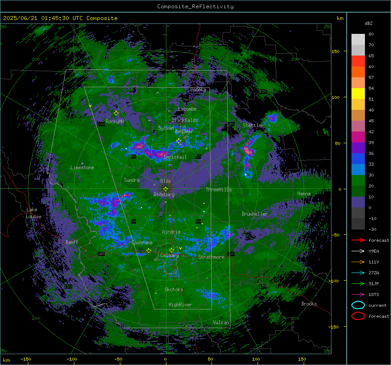Viewport: 391px width, 365px height.
Task: Click the yellow diamond marker at RedDeer
Action: pyautogui.click(x=179, y=141)
